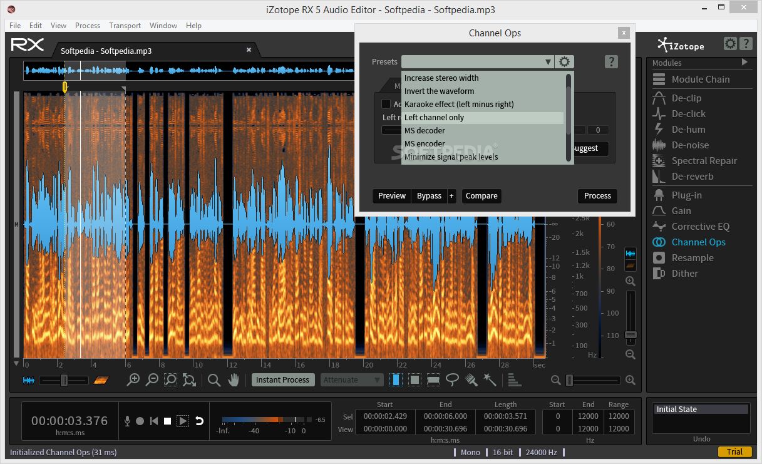The width and height of the screenshot is (762, 464).
Task: Click waveform/spectrogram opacity slider
Action: pyautogui.click(x=64, y=380)
